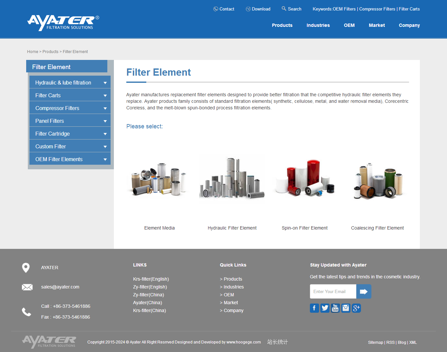Image resolution: width=447 pixels, height=352 pixels.
Task: Open the Krs-filter(China) link
Action: point(150,310)
